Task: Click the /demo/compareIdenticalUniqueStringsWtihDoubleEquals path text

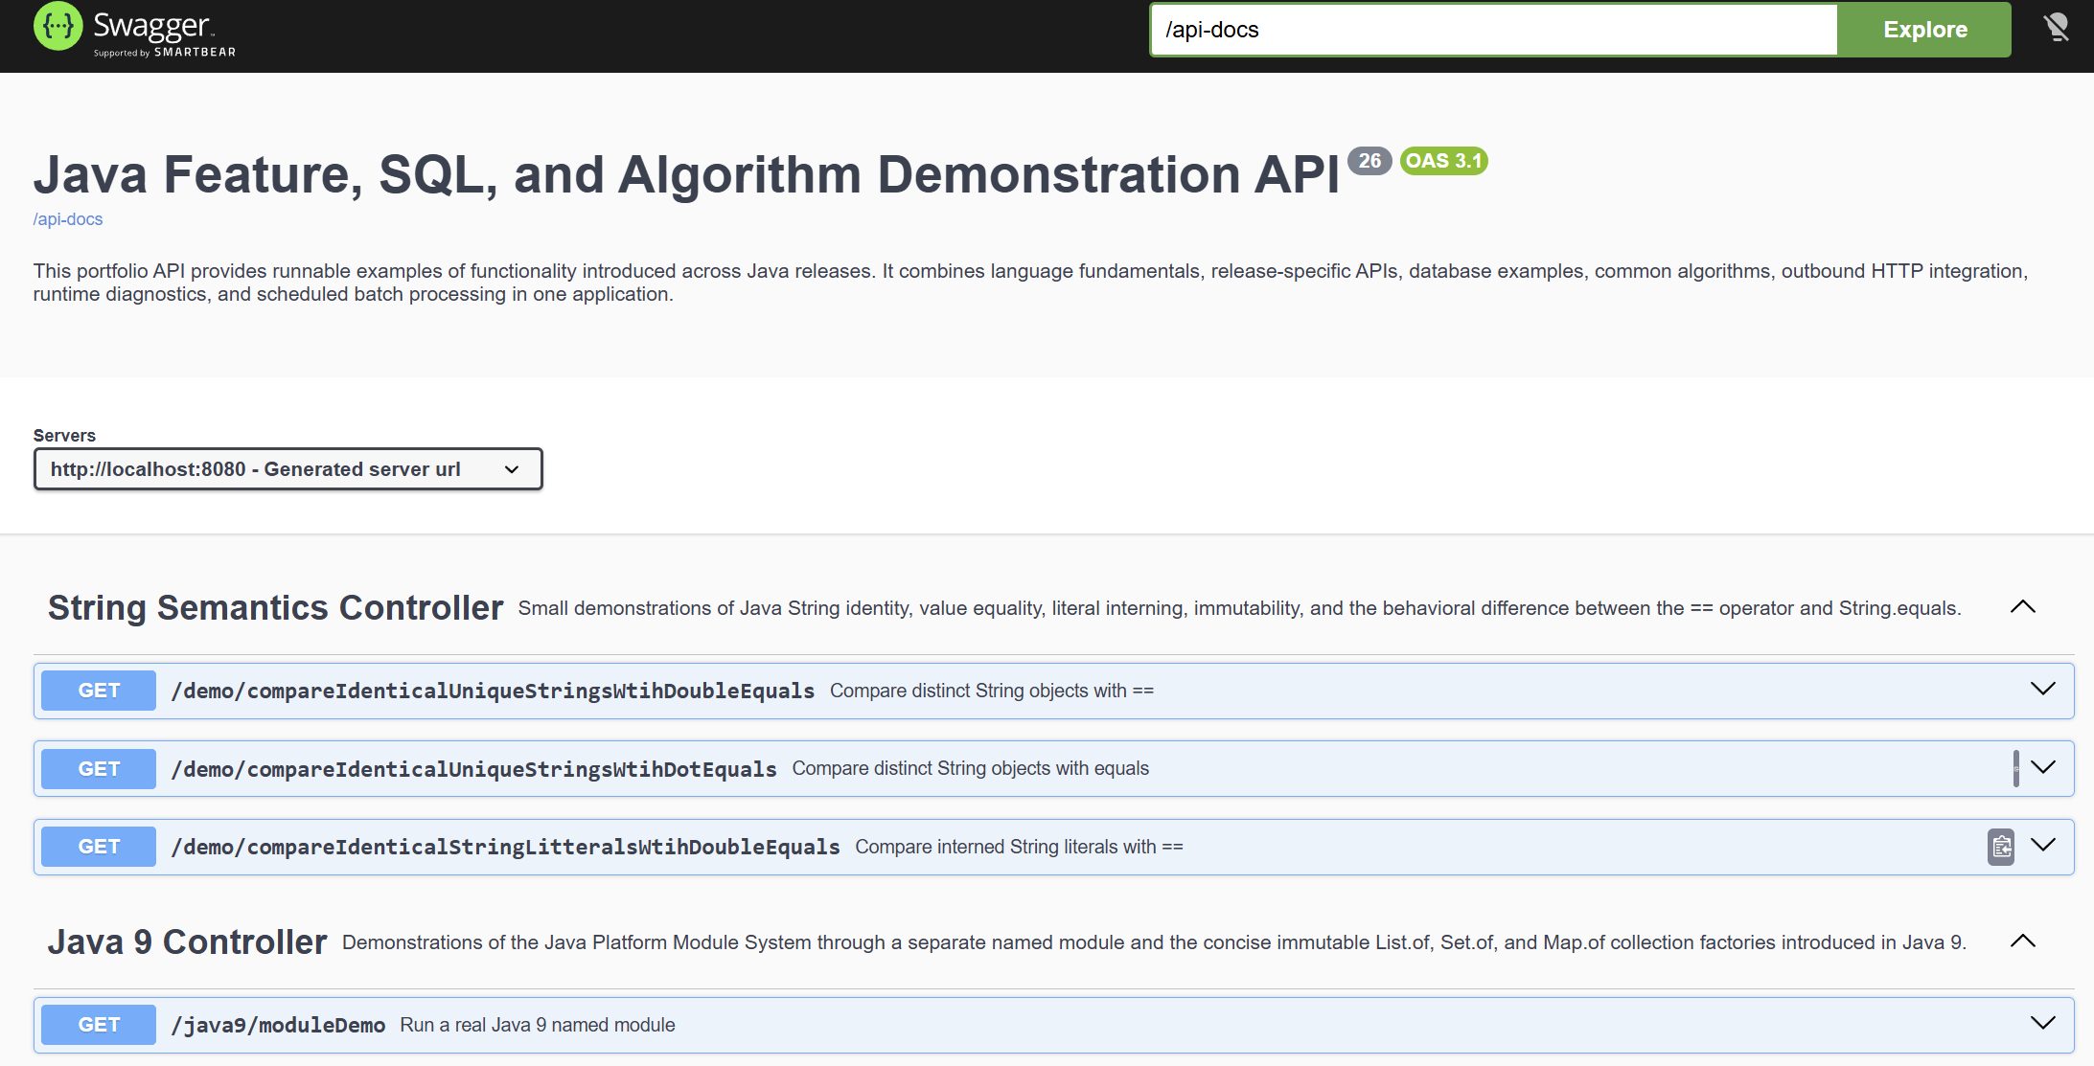Action: coord(493,692)
